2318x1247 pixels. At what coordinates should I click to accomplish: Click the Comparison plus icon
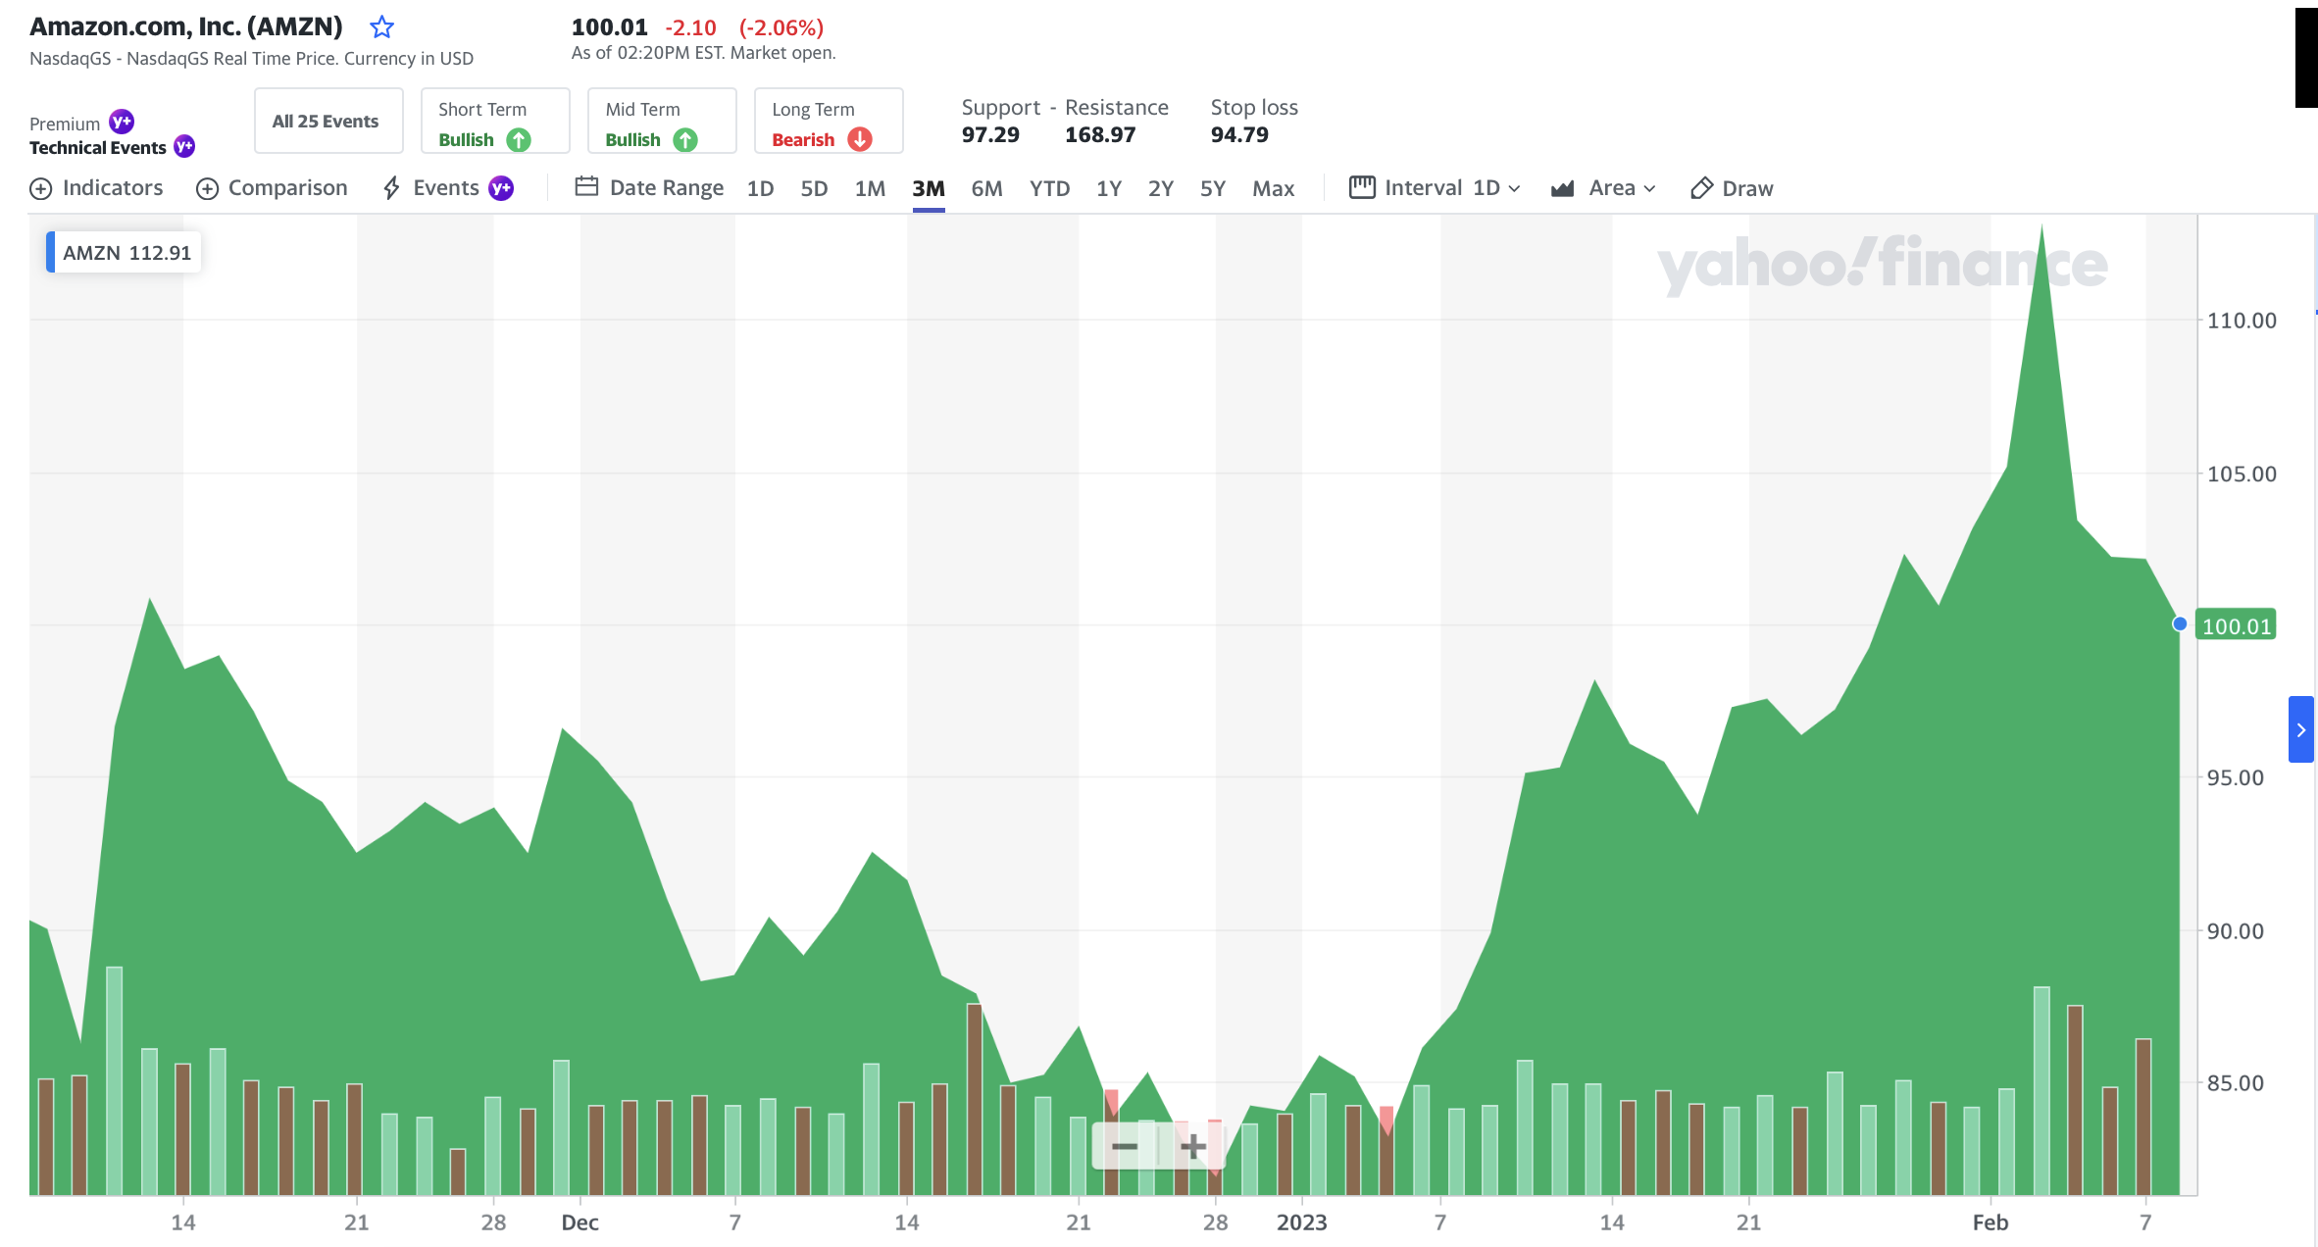click(207, 188)
